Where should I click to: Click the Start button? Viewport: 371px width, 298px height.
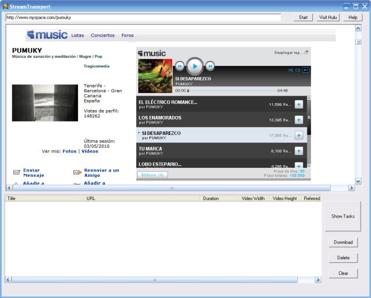(x=303, y=17)
